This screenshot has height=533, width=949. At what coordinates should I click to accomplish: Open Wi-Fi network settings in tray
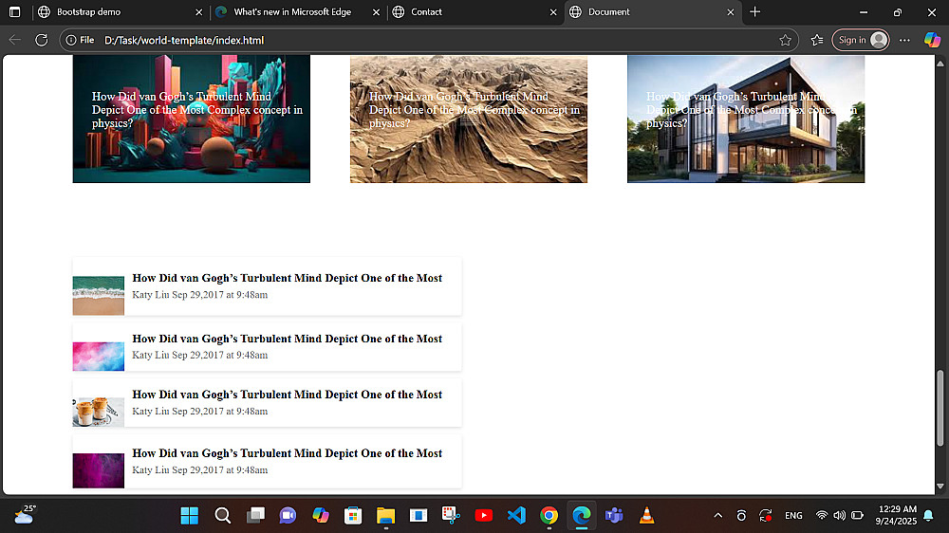tap(821, 516)
